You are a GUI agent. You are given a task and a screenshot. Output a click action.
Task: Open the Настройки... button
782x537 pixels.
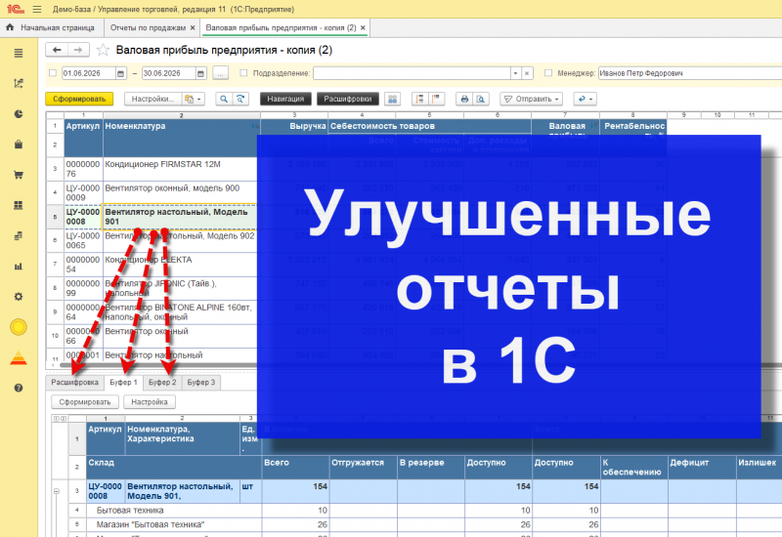pos(152,99)
